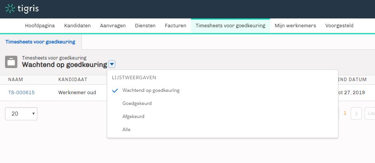Click Timesheets voor goedkeuring navigation tab
Image resolution: width=375 pixels, height=163 pixels.
pyautogui.click(x=230, y=26)
